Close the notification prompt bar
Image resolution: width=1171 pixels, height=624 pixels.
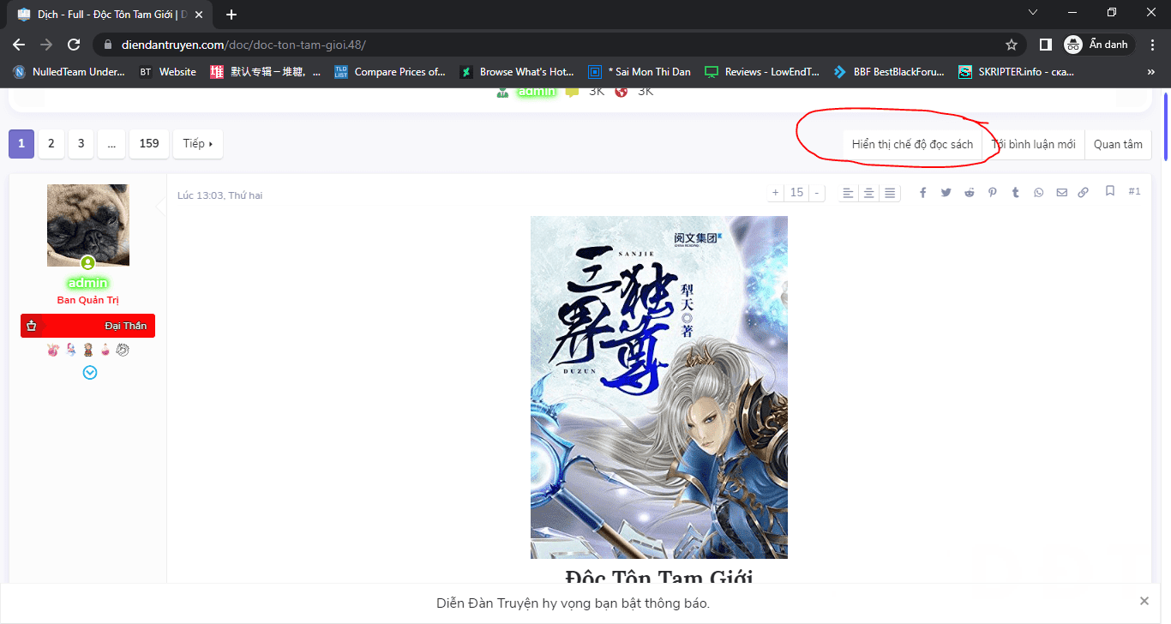click(1144, 601)
